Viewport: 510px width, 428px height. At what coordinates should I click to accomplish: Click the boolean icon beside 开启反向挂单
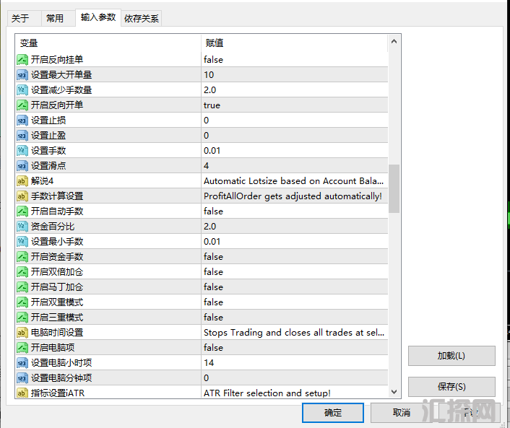point(22,59)
